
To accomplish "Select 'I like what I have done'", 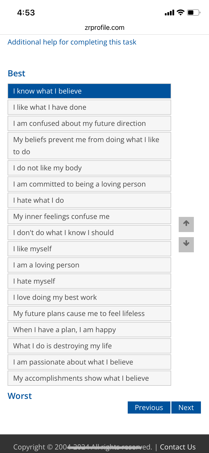I will tap(89, 107).
